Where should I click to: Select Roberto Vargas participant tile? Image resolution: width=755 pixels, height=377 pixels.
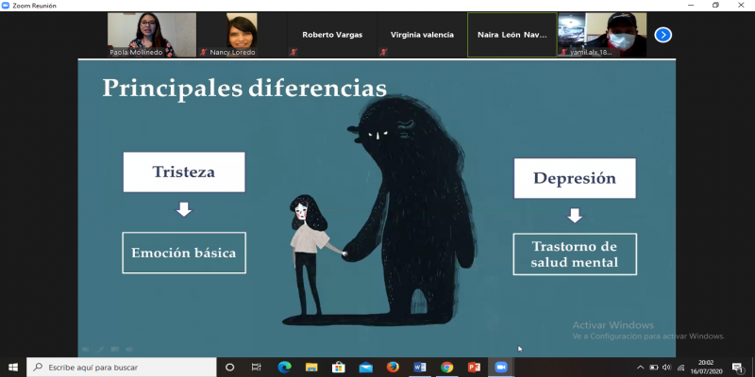click(x=332, y=35)
